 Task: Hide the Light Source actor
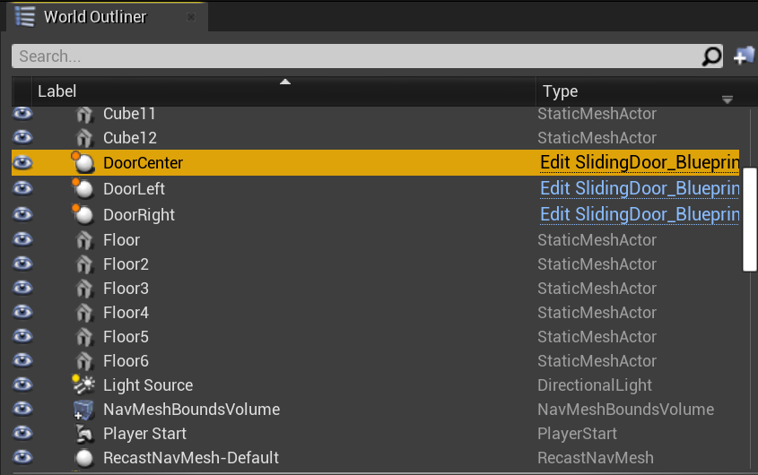coord(22,384)
